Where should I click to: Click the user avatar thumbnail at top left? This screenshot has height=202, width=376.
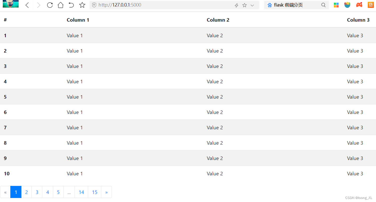click(10, 4)
